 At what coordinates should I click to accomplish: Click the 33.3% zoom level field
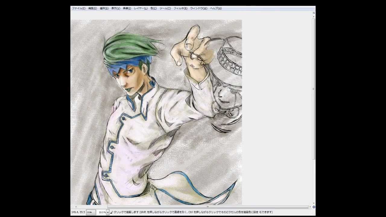(102, 212)
